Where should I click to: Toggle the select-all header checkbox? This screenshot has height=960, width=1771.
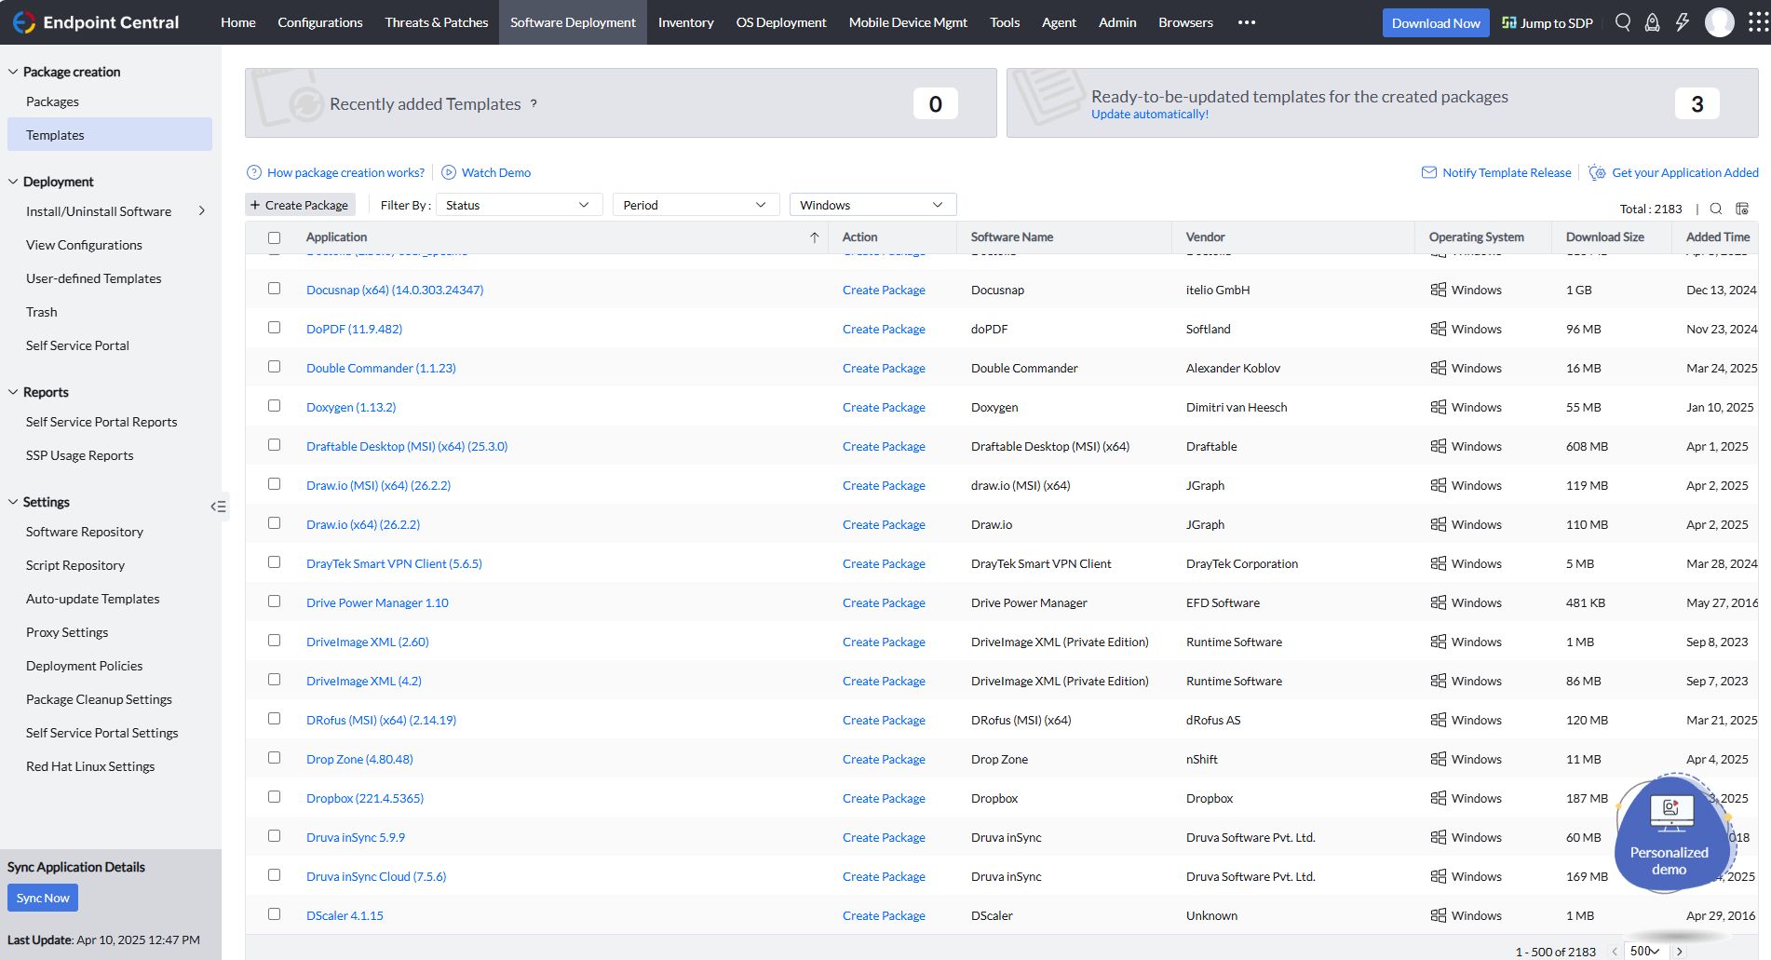point(274,237)
